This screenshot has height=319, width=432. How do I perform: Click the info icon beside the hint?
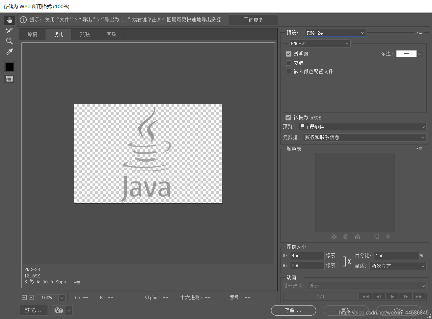point(23,20)
